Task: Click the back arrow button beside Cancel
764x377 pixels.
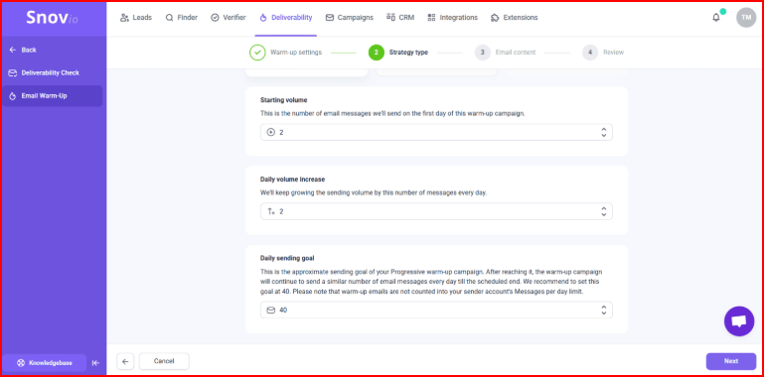Action: pos(125,361)
